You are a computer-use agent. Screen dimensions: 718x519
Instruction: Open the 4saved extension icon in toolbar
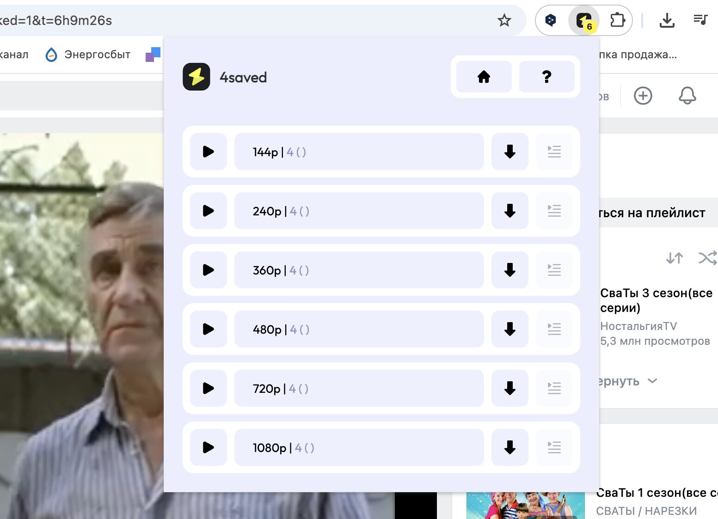pos(584,20)
